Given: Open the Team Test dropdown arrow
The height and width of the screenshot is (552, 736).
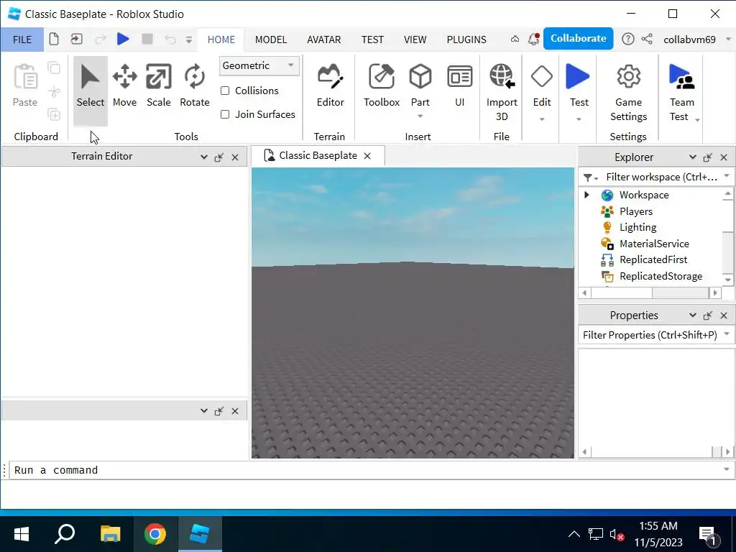Looking at the screenshot, I should [697, 120].
